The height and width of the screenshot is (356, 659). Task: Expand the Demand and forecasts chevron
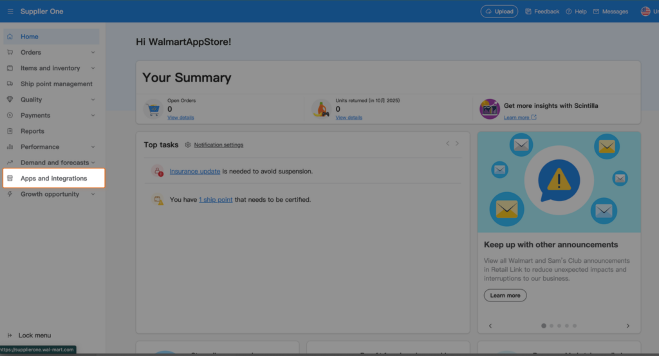point(93,163)
